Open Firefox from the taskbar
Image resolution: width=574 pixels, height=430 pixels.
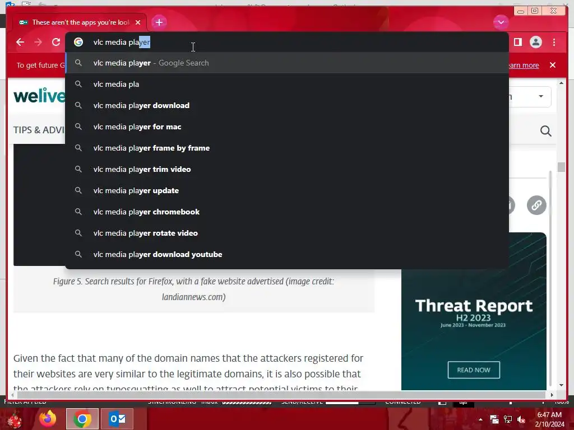[x=48, y=419]
